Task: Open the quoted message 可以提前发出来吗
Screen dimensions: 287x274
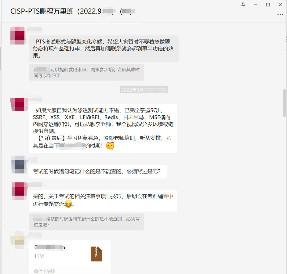Action: coord(87,72)
